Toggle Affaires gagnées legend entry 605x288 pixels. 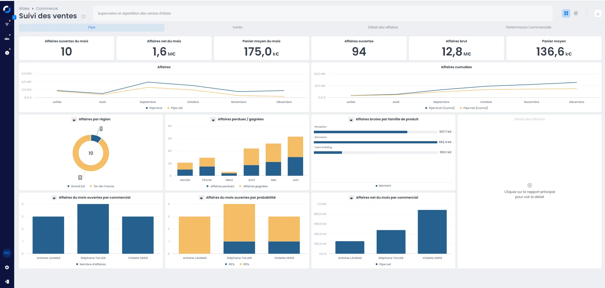(x=254, y=186)
